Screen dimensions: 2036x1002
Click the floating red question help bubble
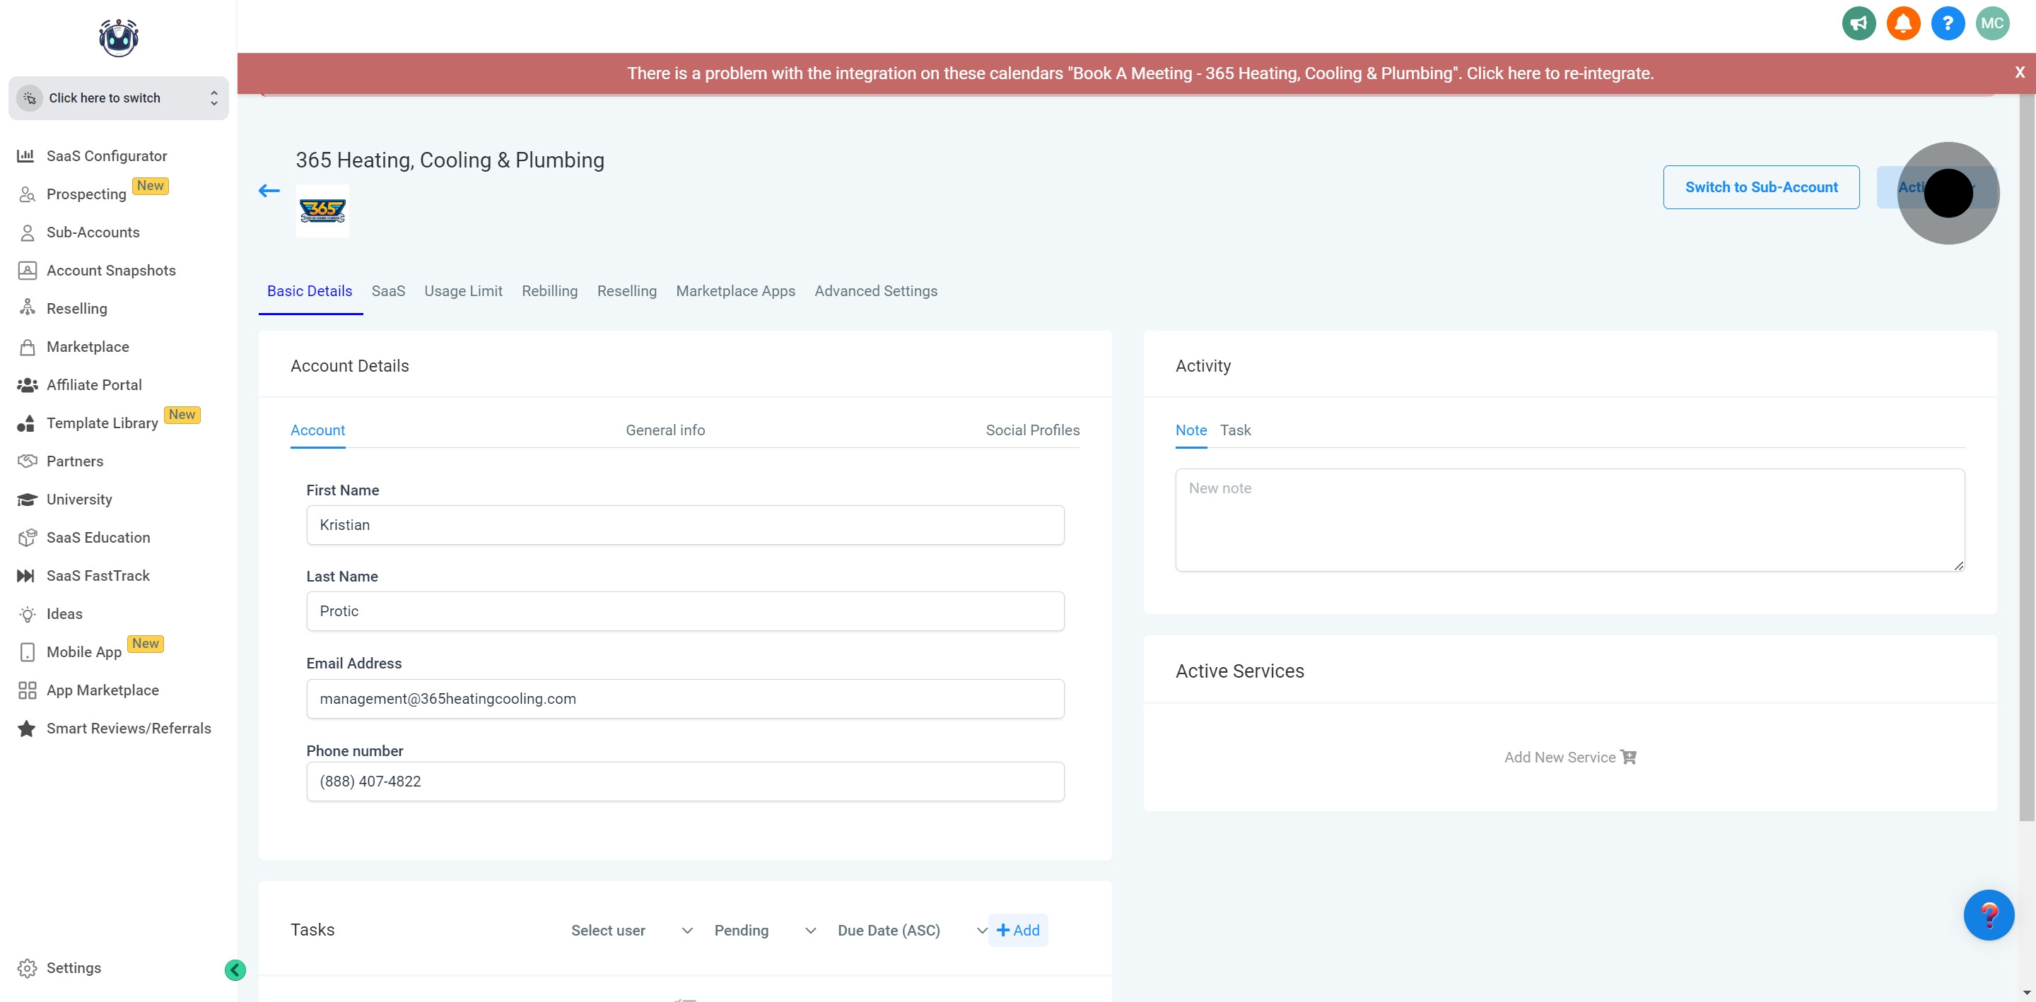[1988, 914]
